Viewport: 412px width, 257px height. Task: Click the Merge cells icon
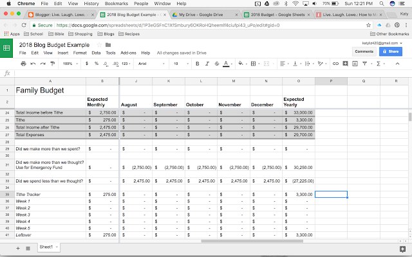[x=267, y=64]
